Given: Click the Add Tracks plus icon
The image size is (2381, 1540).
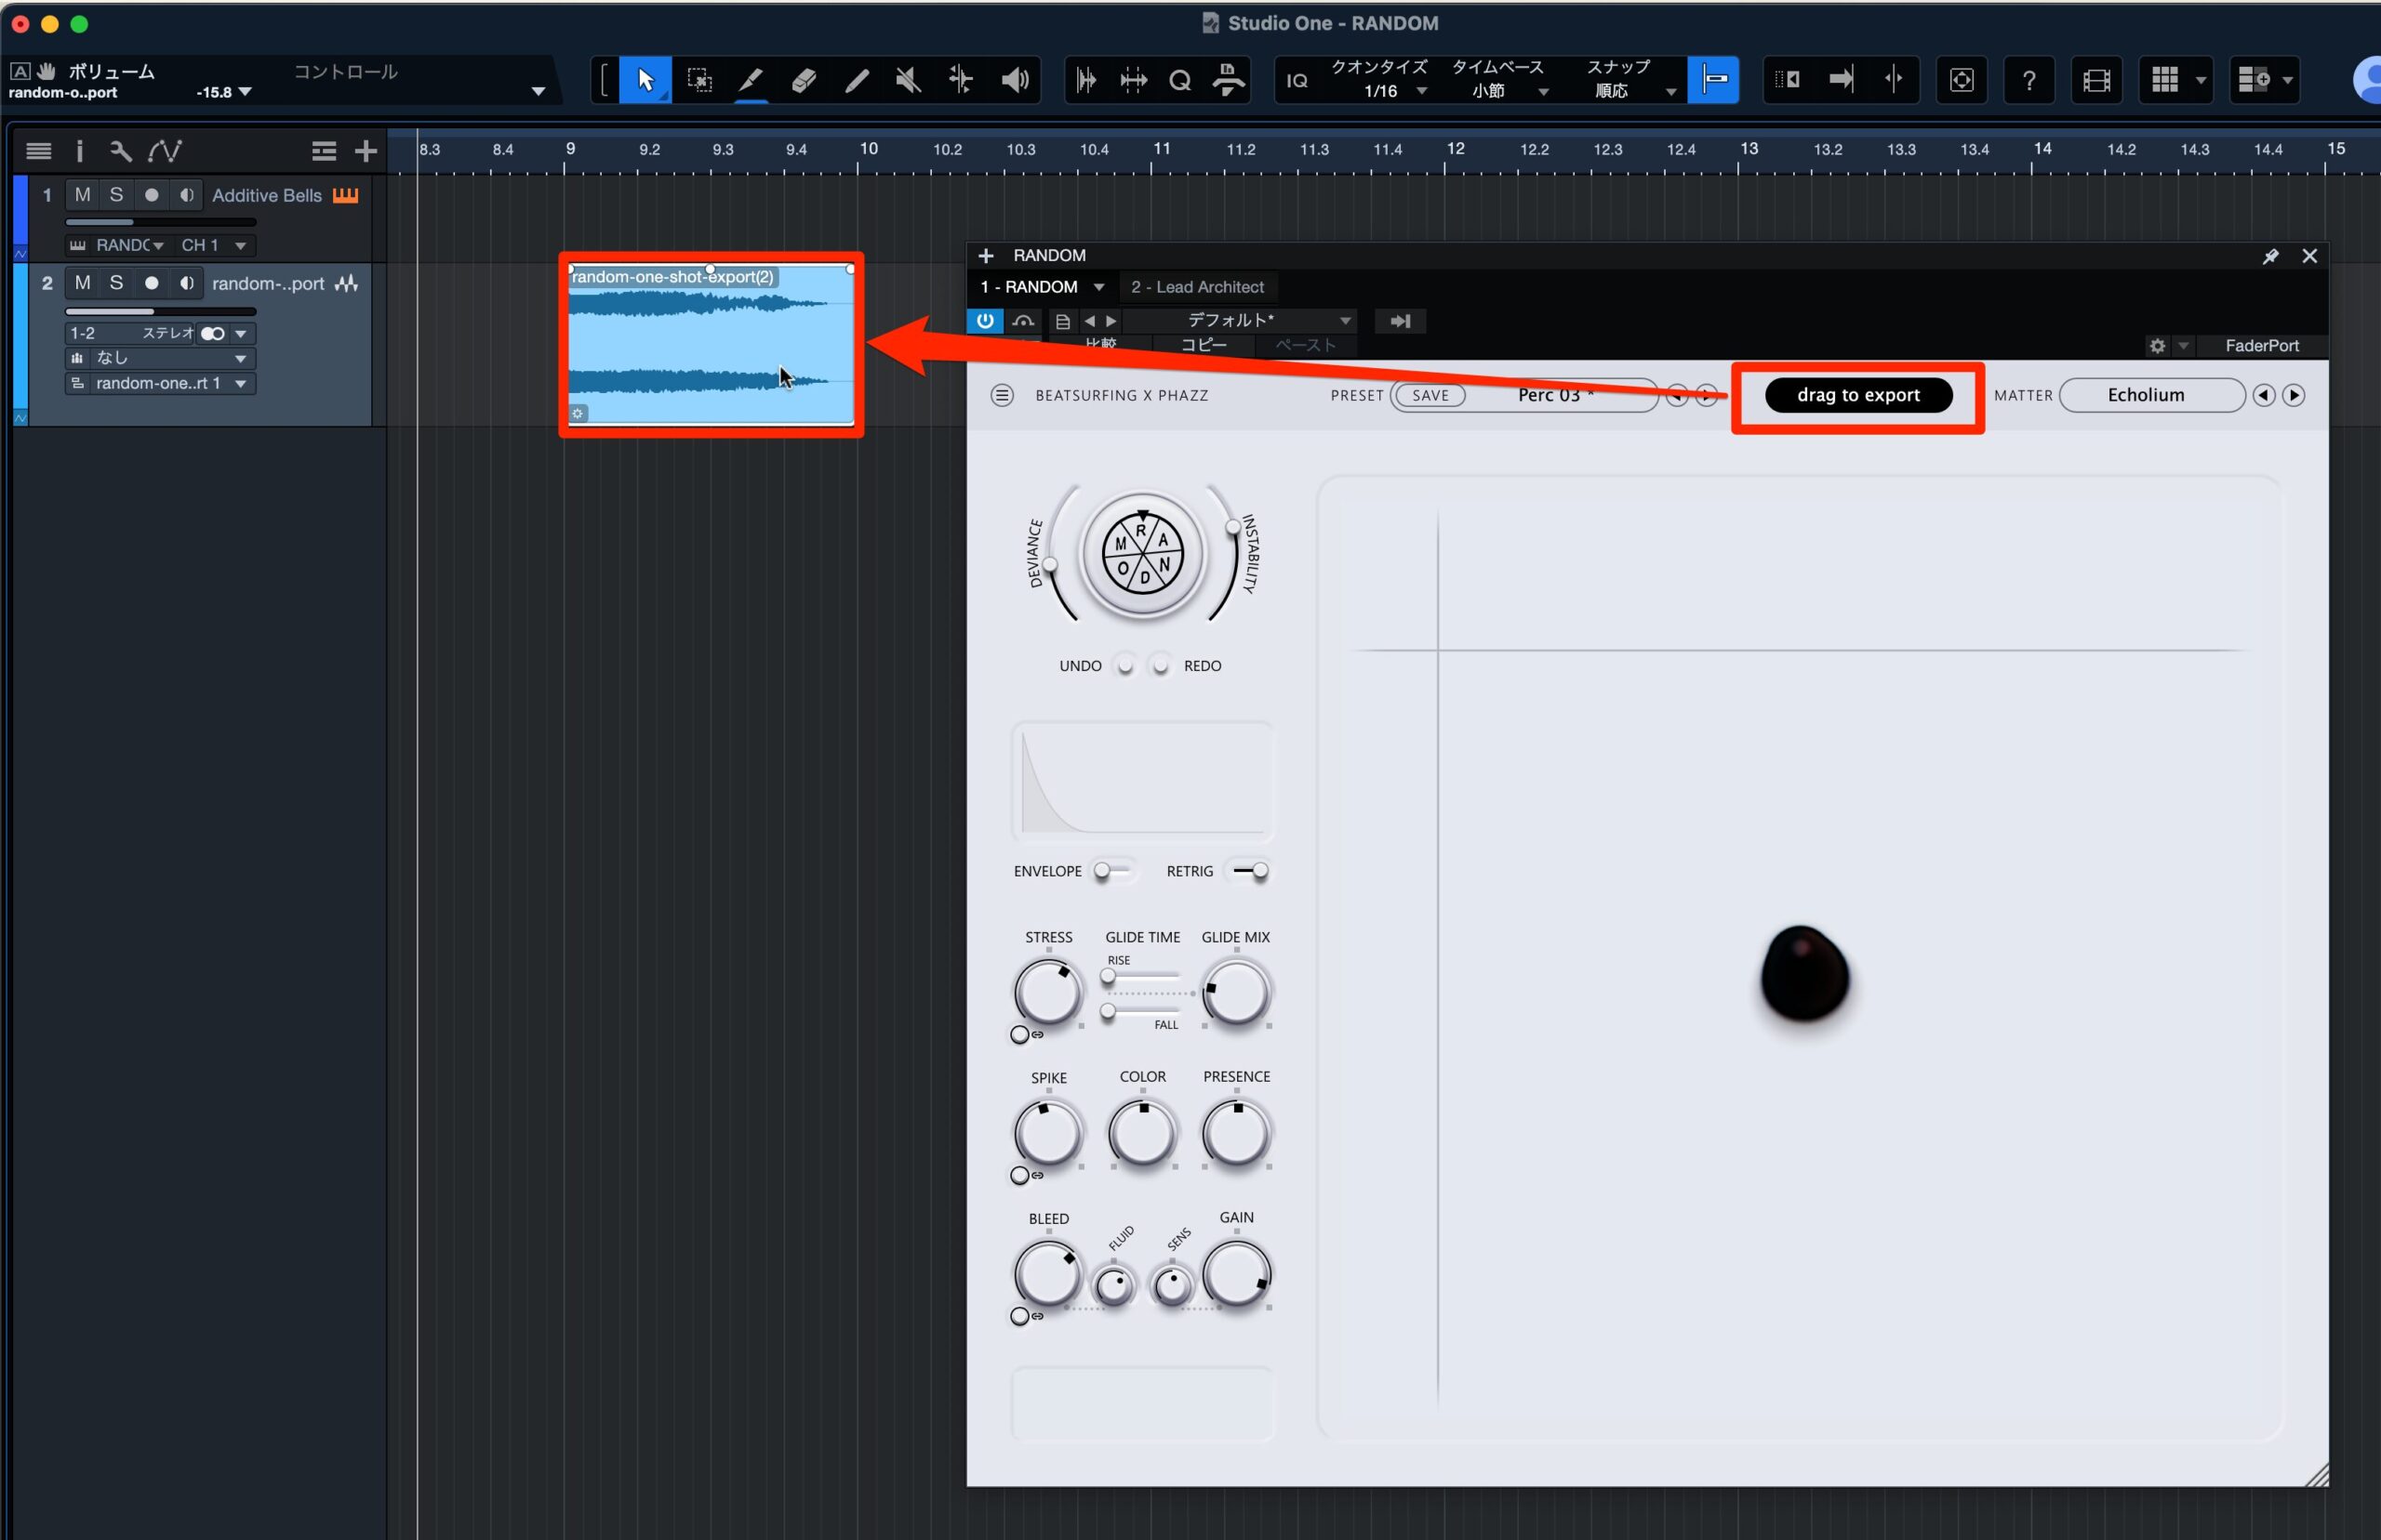Looking at the screenshot, I should point(366,151).
